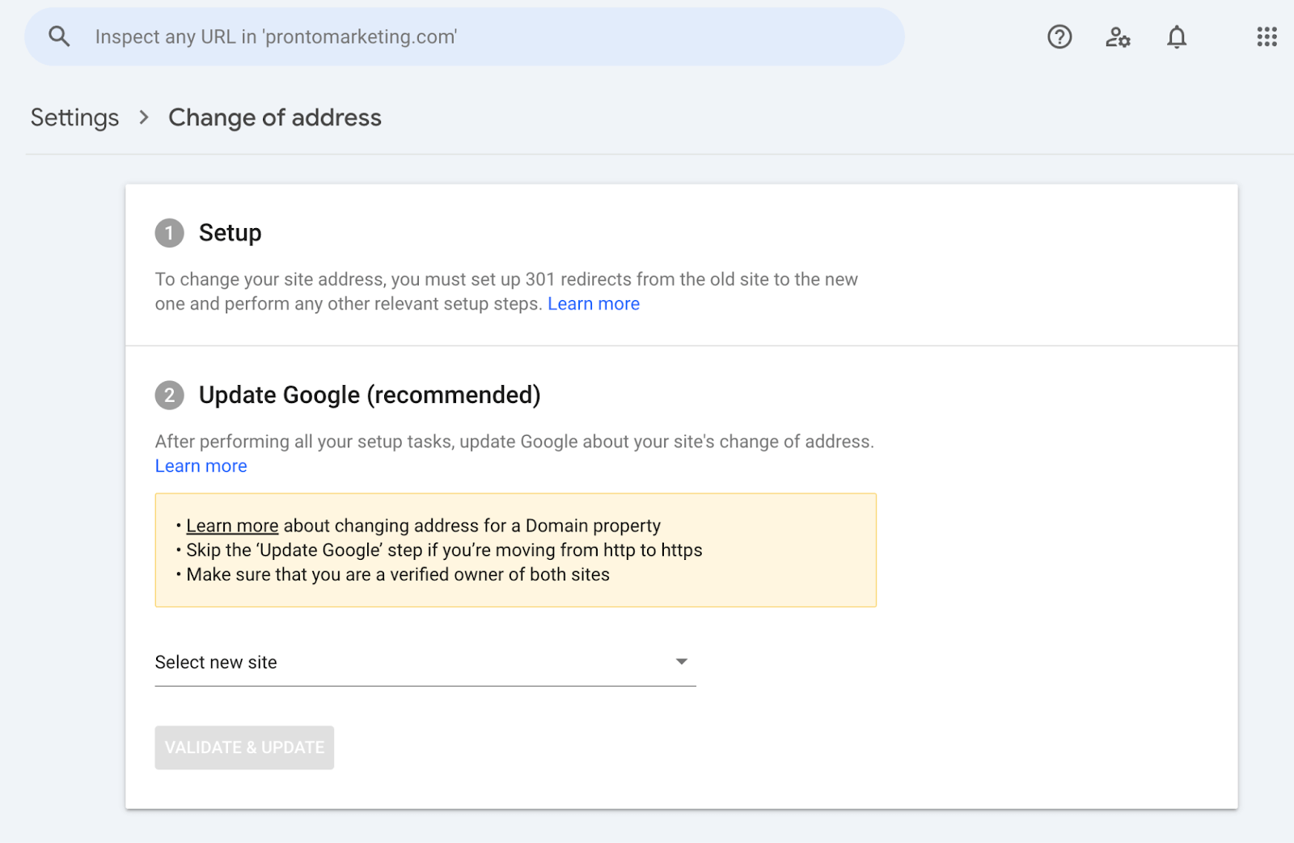Click the dropdown arrow of Select new site
Image resolution: width=1294 pixels, height=843 pixels.
(682, 662)
